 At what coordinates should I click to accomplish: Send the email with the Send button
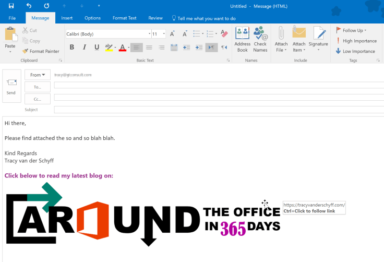point(11,86)
